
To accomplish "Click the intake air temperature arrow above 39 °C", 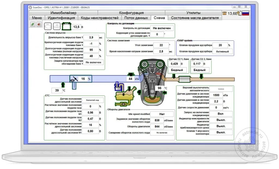I will point(63,85).
